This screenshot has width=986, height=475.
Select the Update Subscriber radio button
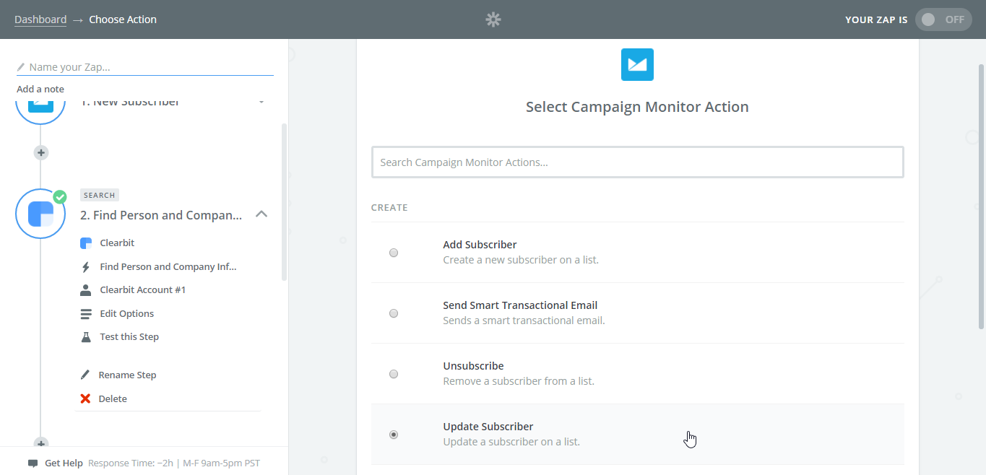(x=394, y=435)
